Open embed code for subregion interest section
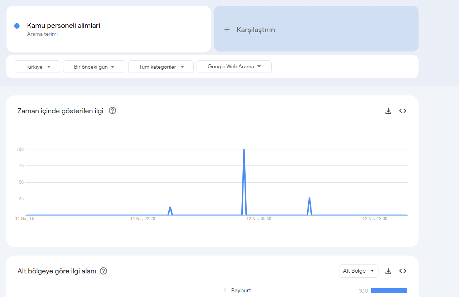This screenshot has width=459, height=297. click(x=403, y=271)
